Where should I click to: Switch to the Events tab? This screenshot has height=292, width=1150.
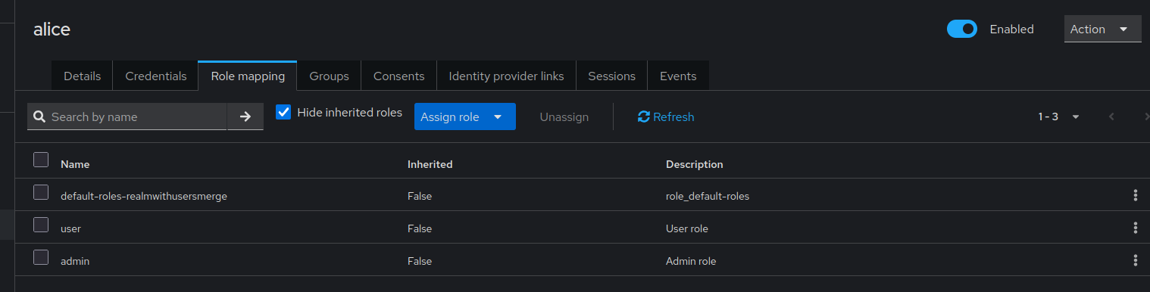[678, 76]
